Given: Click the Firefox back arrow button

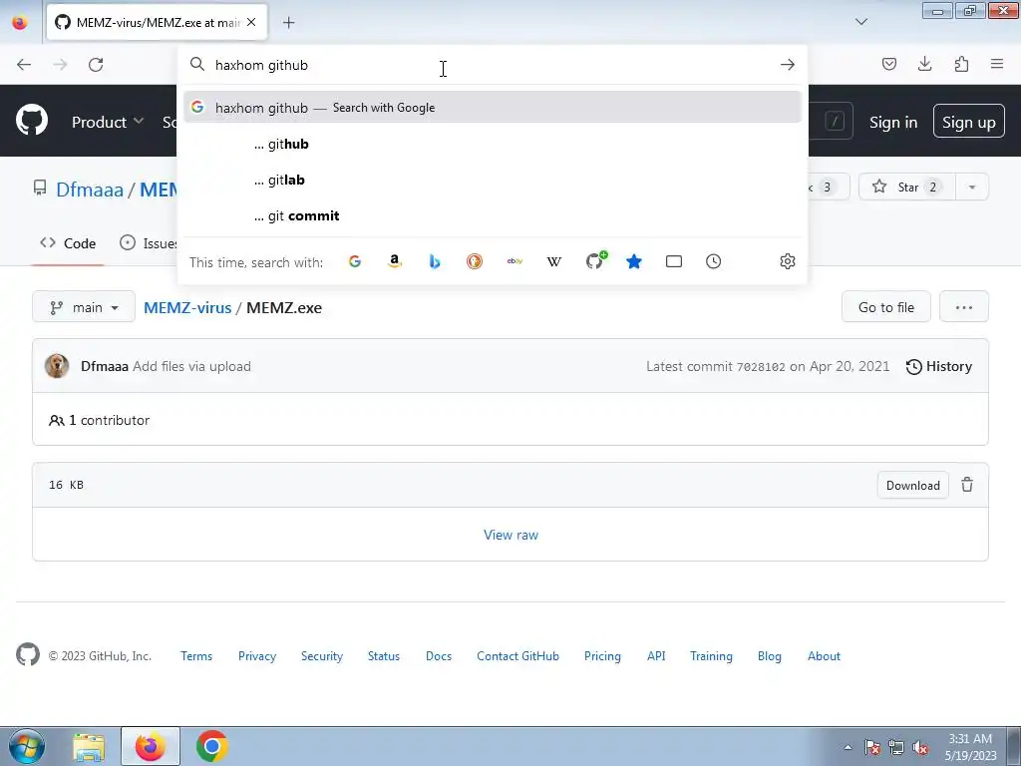Looking at the screenshot, I should point(24,65).
